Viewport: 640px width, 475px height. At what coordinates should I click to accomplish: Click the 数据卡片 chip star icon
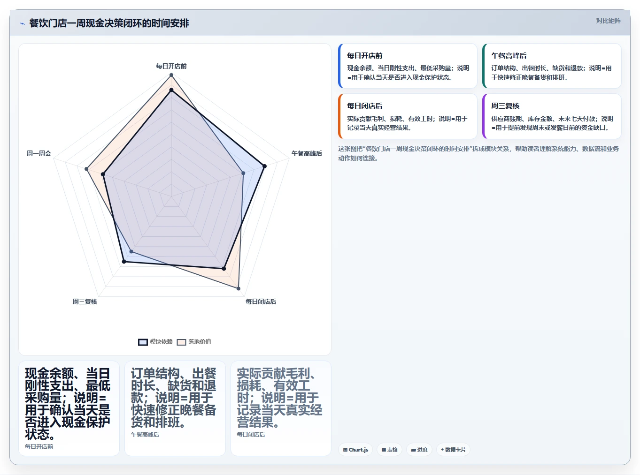coord(442,450)
